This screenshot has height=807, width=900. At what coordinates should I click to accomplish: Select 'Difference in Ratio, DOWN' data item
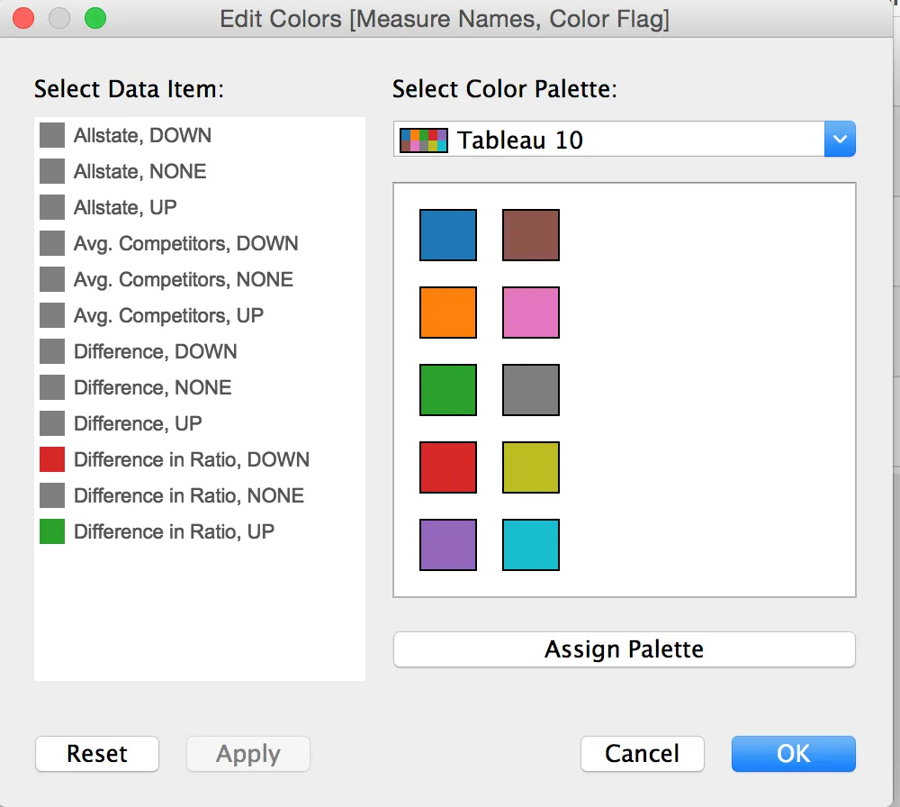[191, 460]
